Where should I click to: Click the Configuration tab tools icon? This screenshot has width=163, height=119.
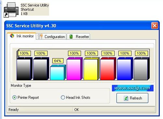click(40, 36)
